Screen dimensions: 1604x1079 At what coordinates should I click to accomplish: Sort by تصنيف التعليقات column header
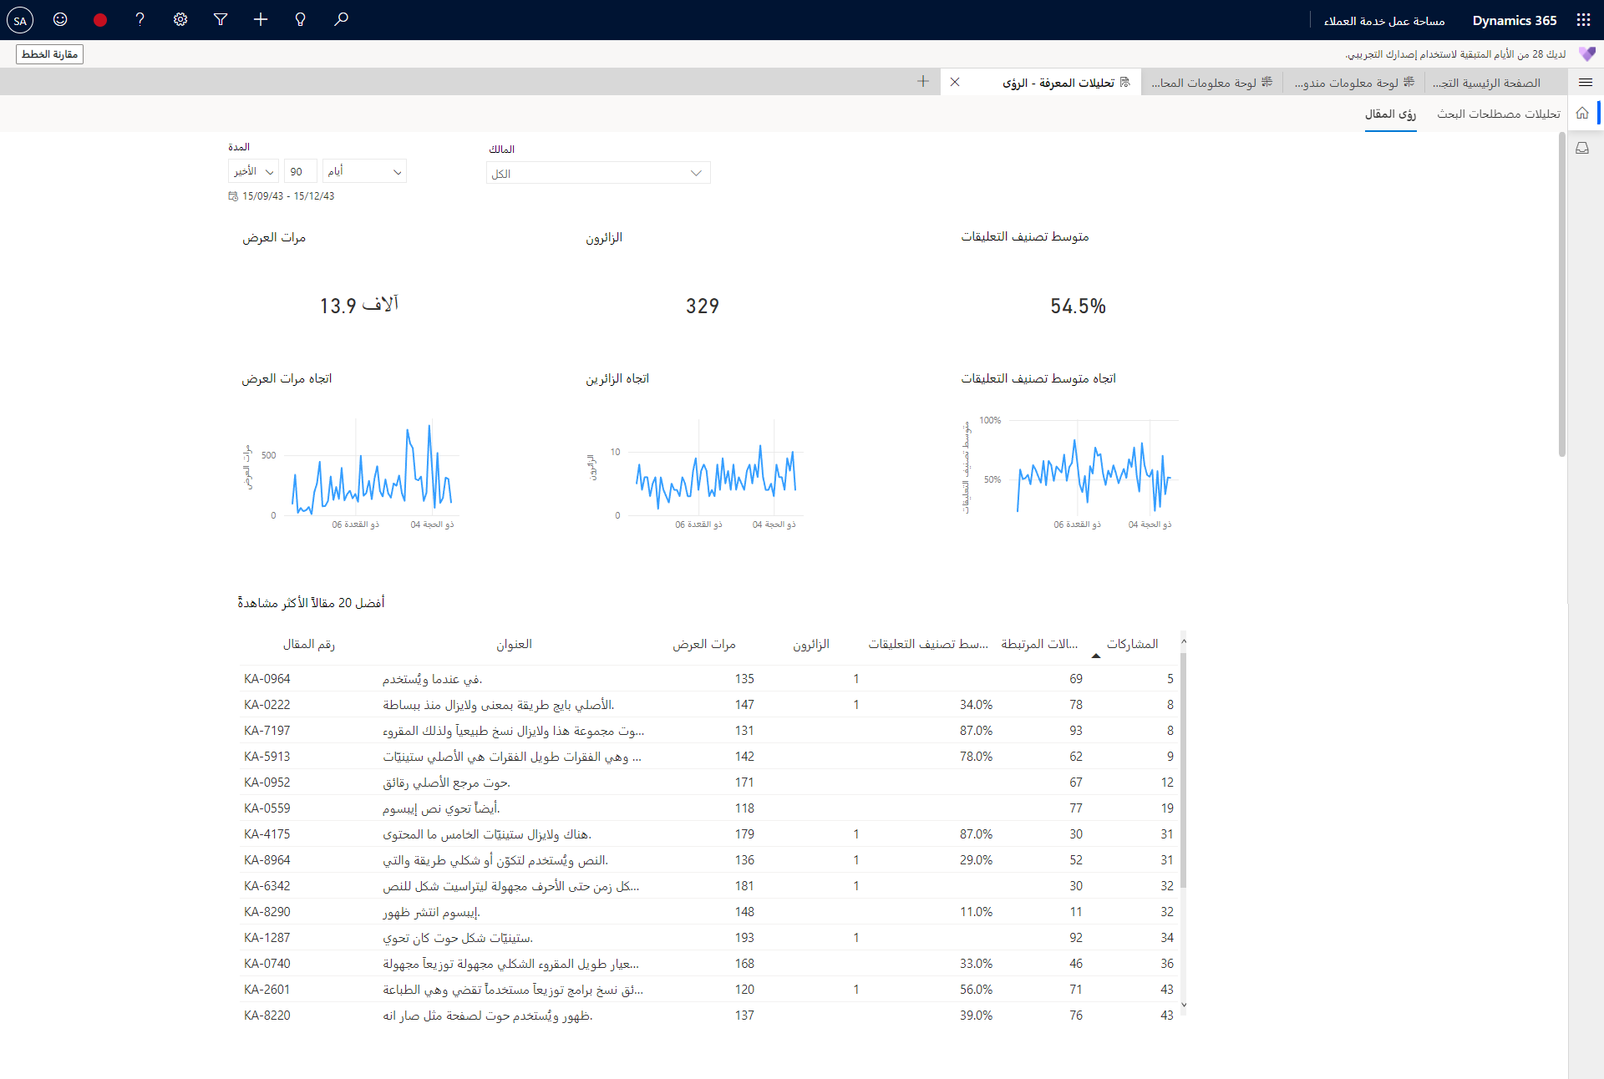click(x=928, y=644)
